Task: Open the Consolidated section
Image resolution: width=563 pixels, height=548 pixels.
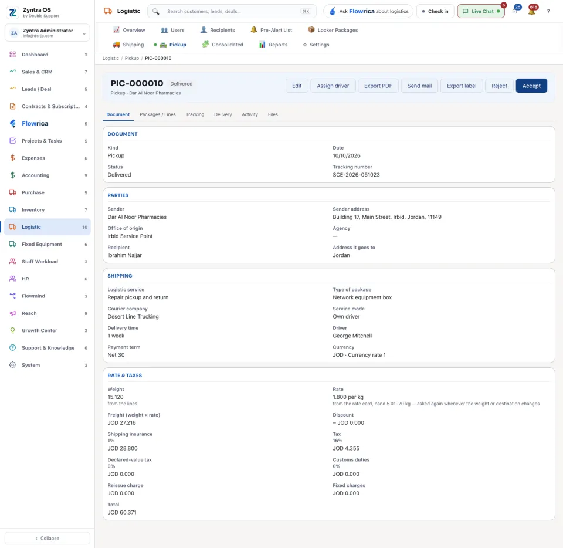Action: (x=223, y=45)
